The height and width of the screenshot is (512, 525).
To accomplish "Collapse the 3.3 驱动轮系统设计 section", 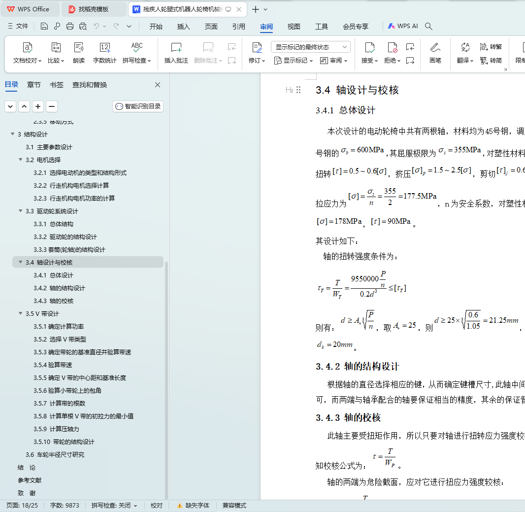I will point(20,211).
